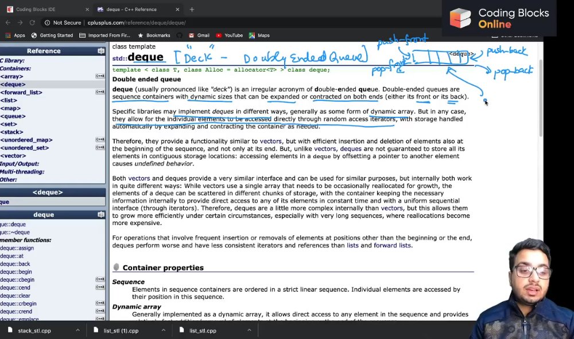Click the C++11 badge next to <forward_list>

click(100, 92)
